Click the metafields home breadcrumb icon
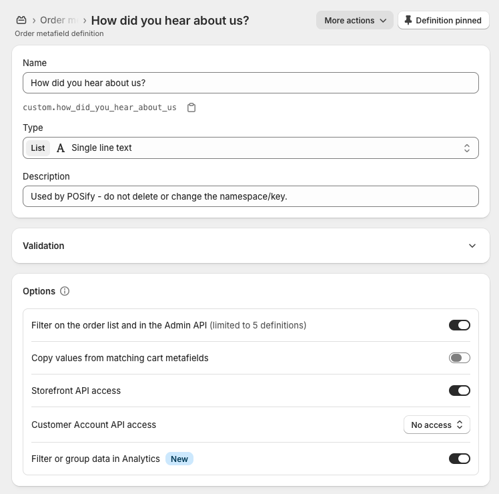 click(x=21, y=21)
